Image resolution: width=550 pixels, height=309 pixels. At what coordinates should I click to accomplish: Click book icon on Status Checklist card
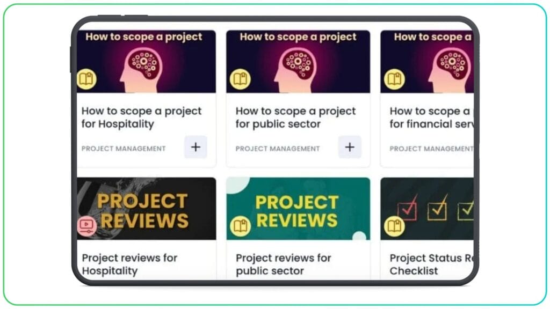pyautogui.click(x=394, y=226)
